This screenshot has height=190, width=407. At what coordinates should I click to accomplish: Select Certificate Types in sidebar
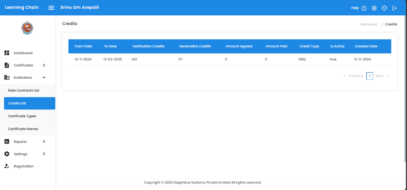(x=22, y=116)
